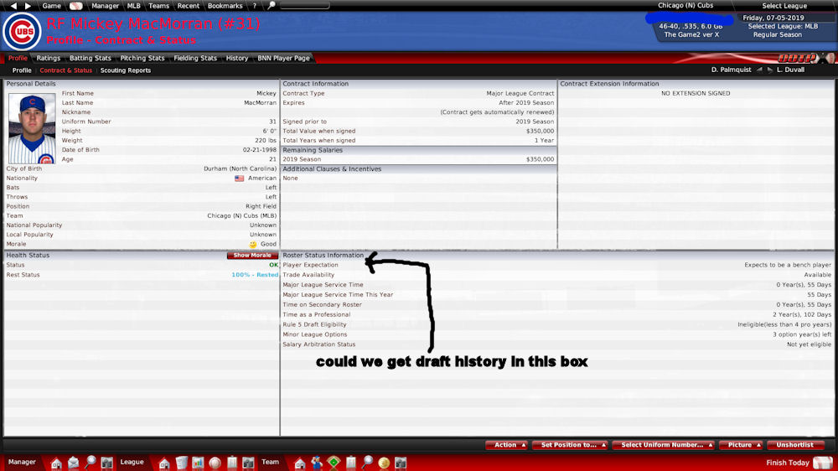Open League newspaper icon
The image size is (838, 471).
[182, 463]
